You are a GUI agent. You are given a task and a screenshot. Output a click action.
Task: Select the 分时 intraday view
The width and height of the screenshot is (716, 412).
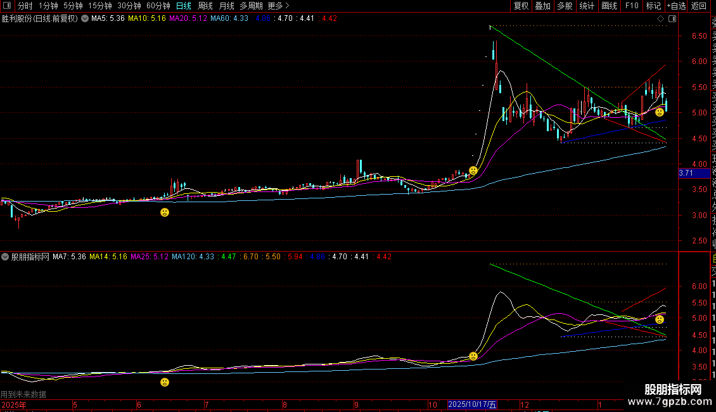25,6
